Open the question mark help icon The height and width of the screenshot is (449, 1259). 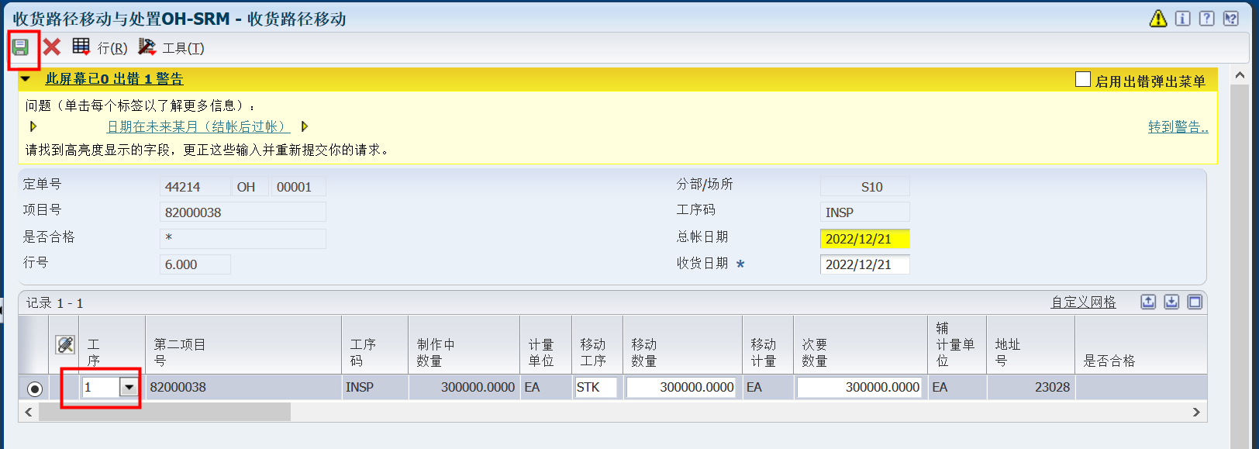pyautogui.click(x=1207, y=19)
